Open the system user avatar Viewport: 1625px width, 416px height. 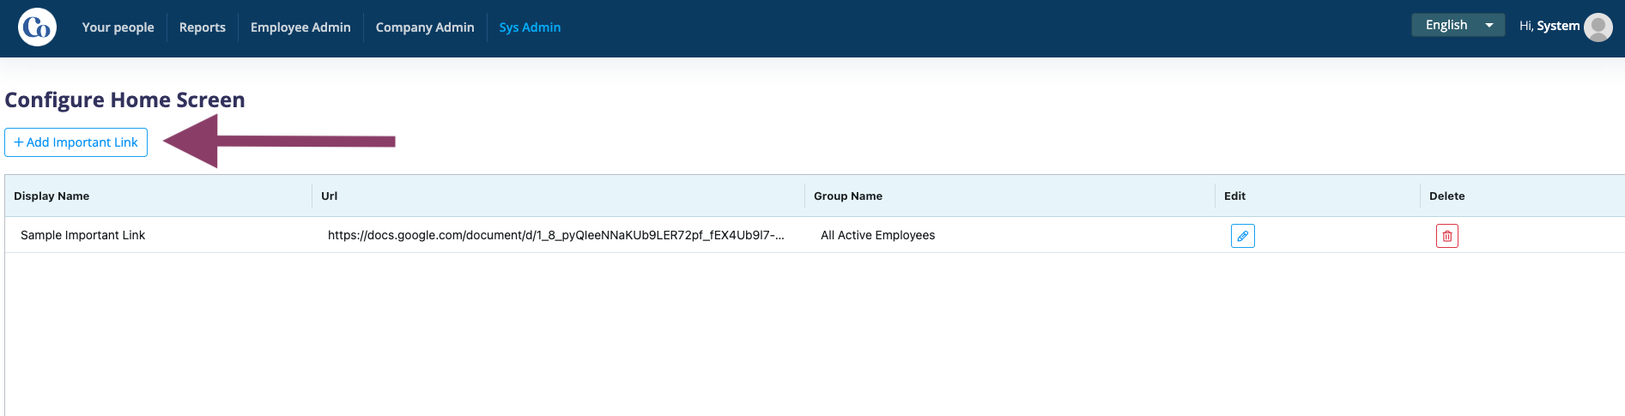[1598, 27]
